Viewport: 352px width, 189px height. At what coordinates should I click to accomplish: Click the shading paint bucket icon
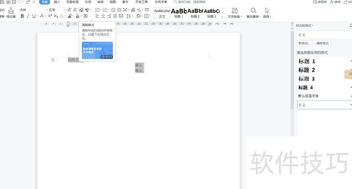click(x=138, y=16)
